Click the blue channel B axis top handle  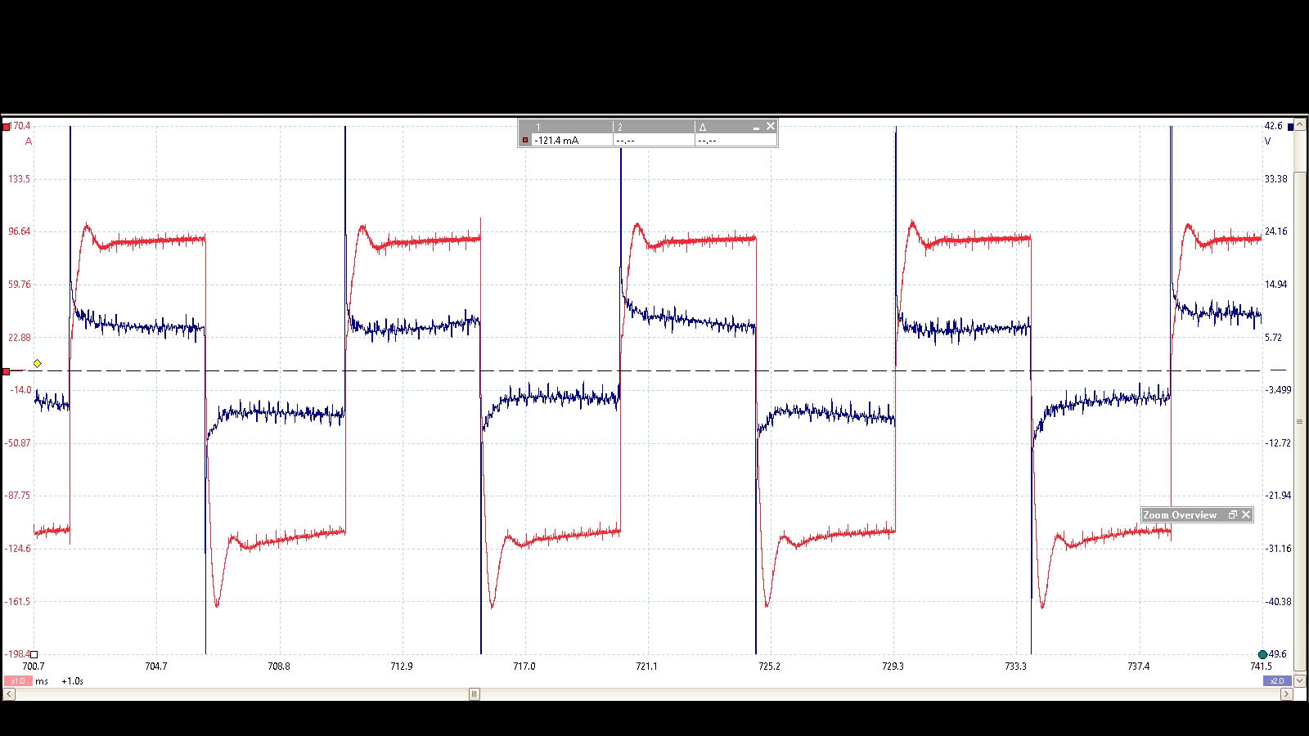tap(1291, 127)
